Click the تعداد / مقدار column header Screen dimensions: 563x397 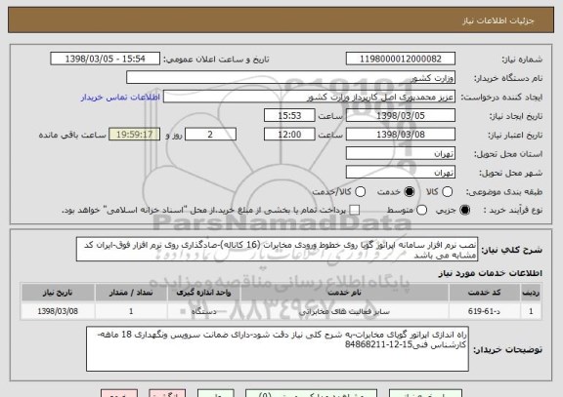tap(131, 293)
